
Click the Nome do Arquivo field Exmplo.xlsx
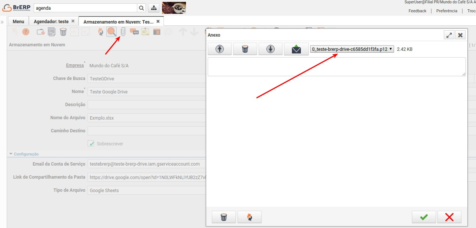[x=147, y=118]
